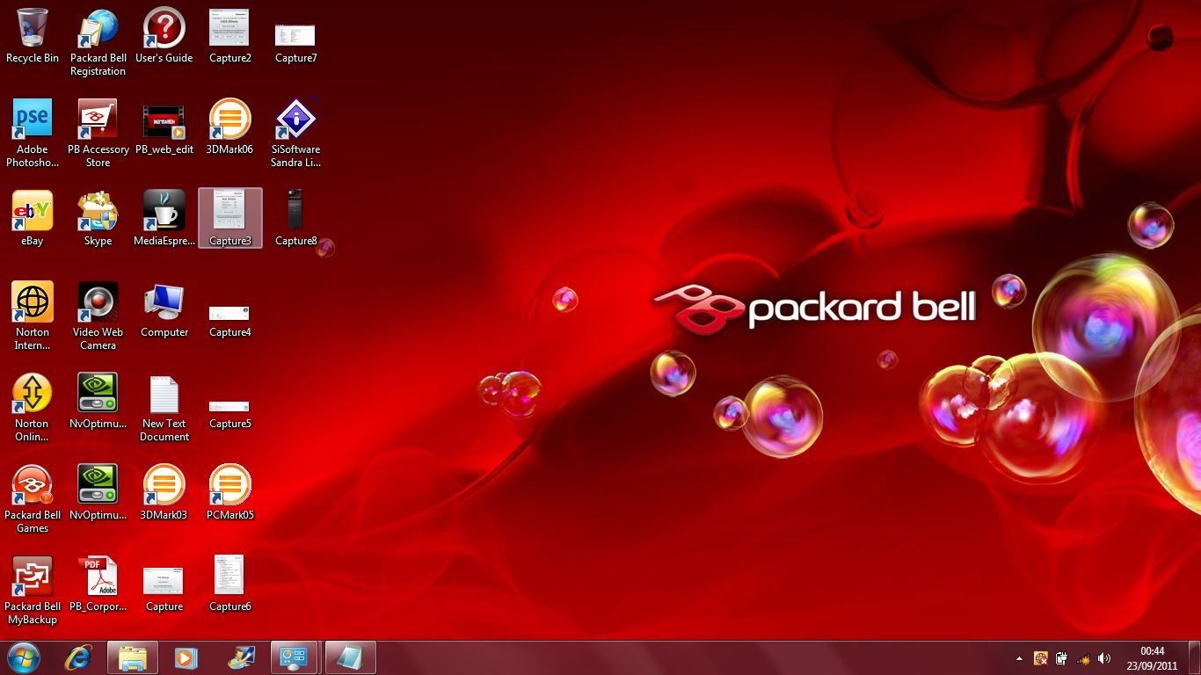Viewport: 1201px width, 675px height.
Task: Select the Capture5 image file
Action: 229,413
